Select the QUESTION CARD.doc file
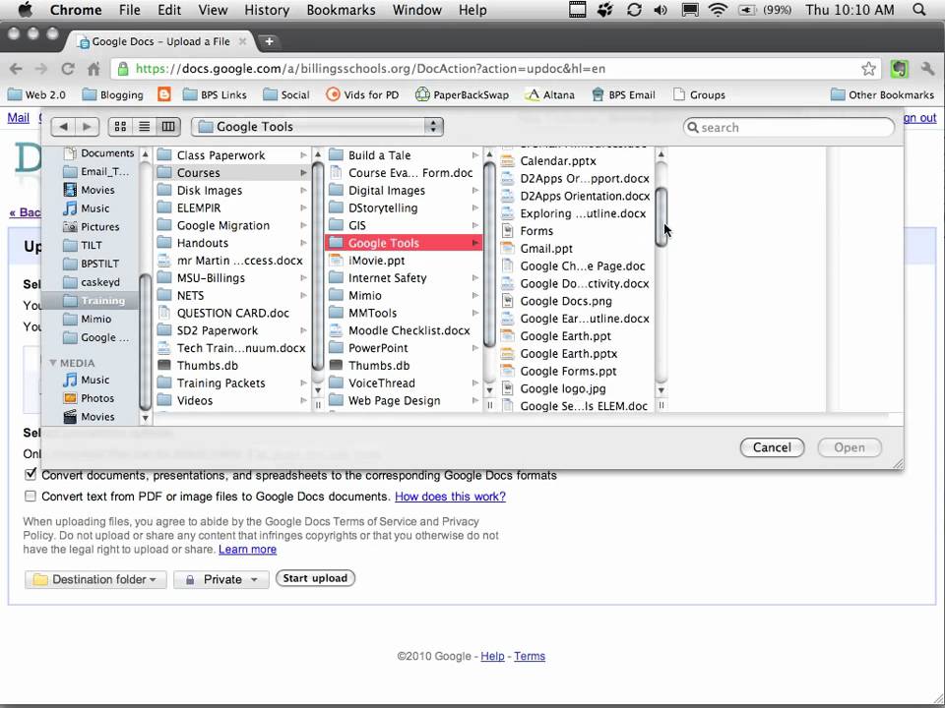This screenshot has width=945, height=708. pyautogui.click(x=232, y=313)
